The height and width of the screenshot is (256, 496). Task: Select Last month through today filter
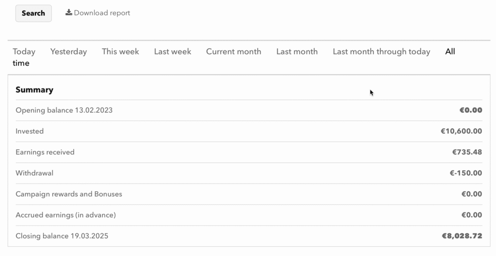(x=381, y=52)
